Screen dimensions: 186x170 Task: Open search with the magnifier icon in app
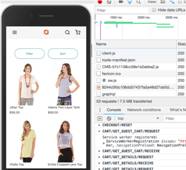(67, 32)
